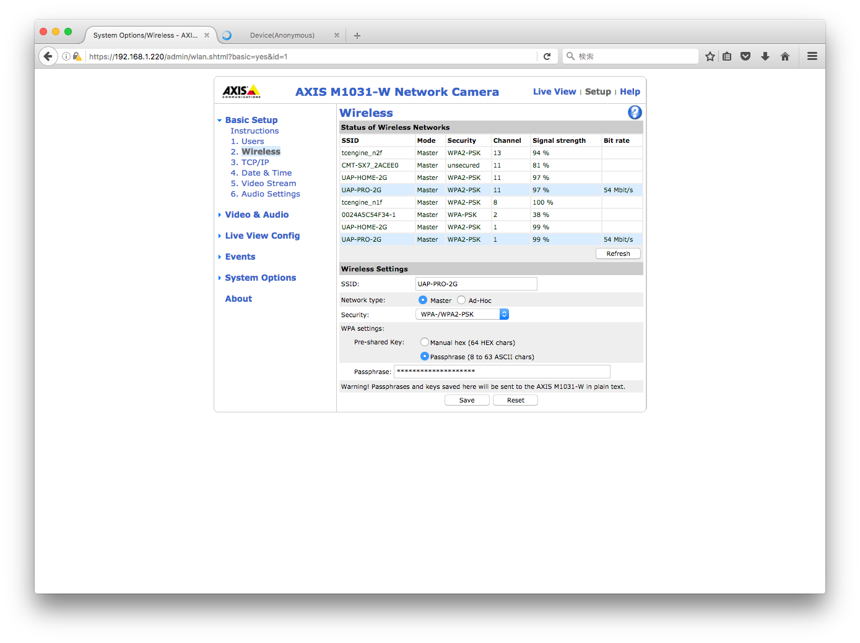
Task: Open the Live View page link
Action: (x=555, y=92)
